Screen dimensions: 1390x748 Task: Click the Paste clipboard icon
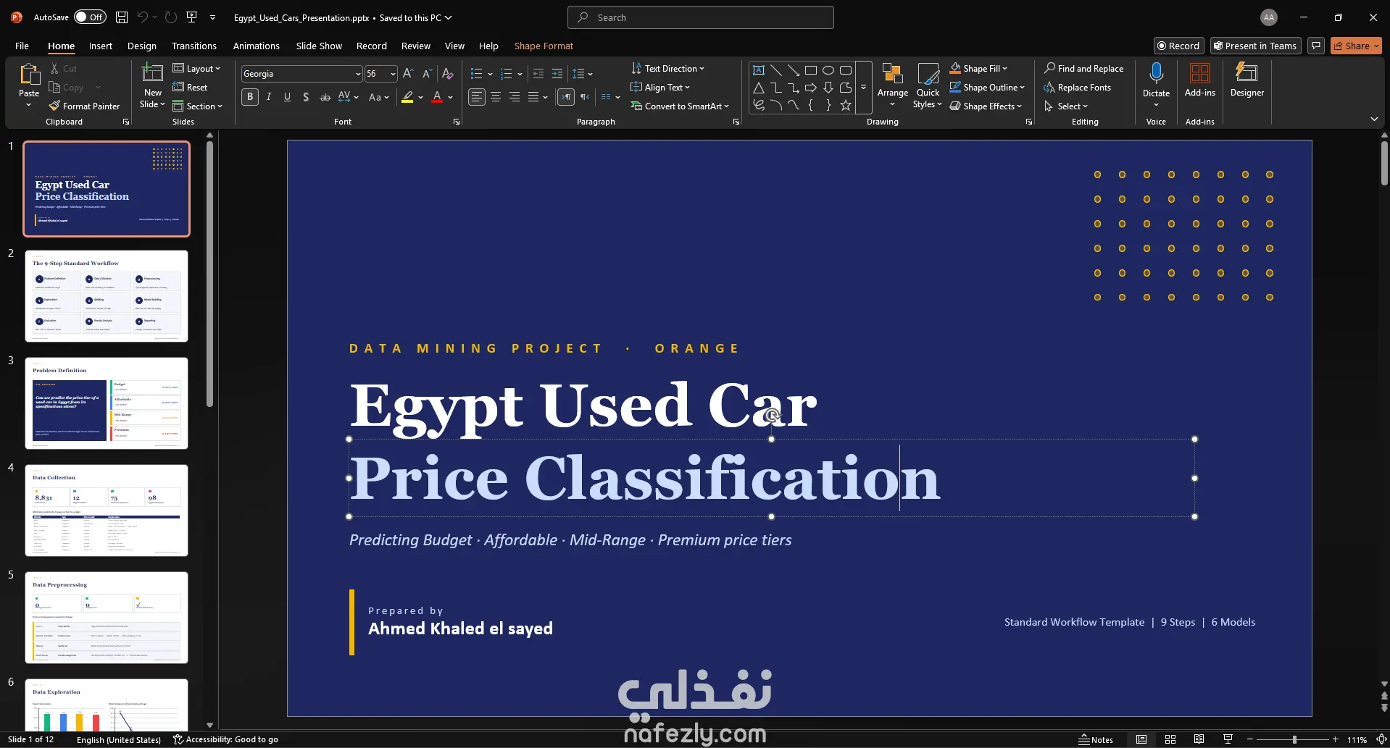tap(29, 75)
